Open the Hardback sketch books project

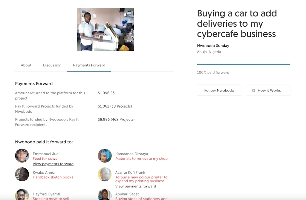point(53,177)
